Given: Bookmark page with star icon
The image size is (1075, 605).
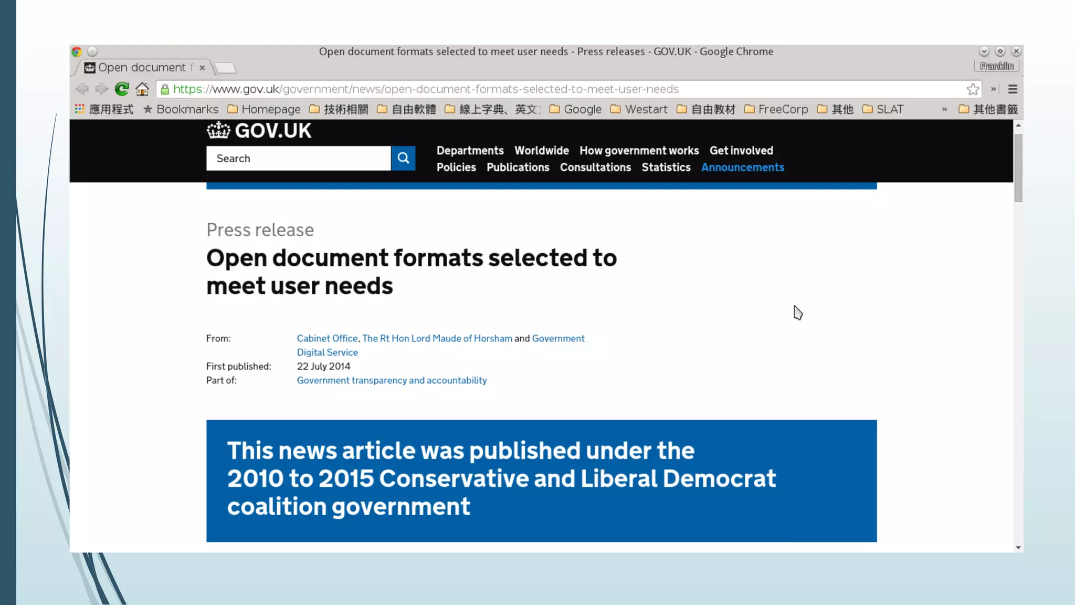Looking at the screenshot, I should [x=973, y=89].
